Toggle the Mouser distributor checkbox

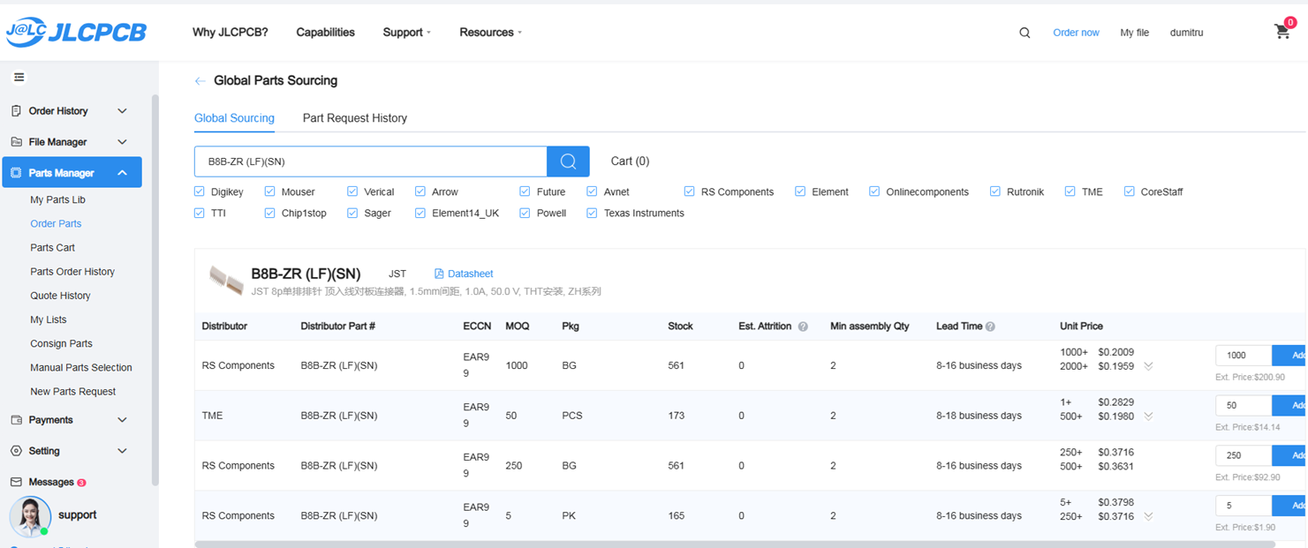[269, 191]
